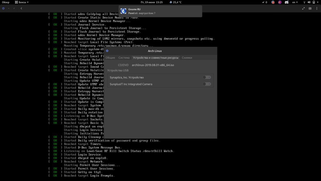This screenshot has width=321, height=181.
Task: Switch to the Общие tab
Action: coord(110,58)
